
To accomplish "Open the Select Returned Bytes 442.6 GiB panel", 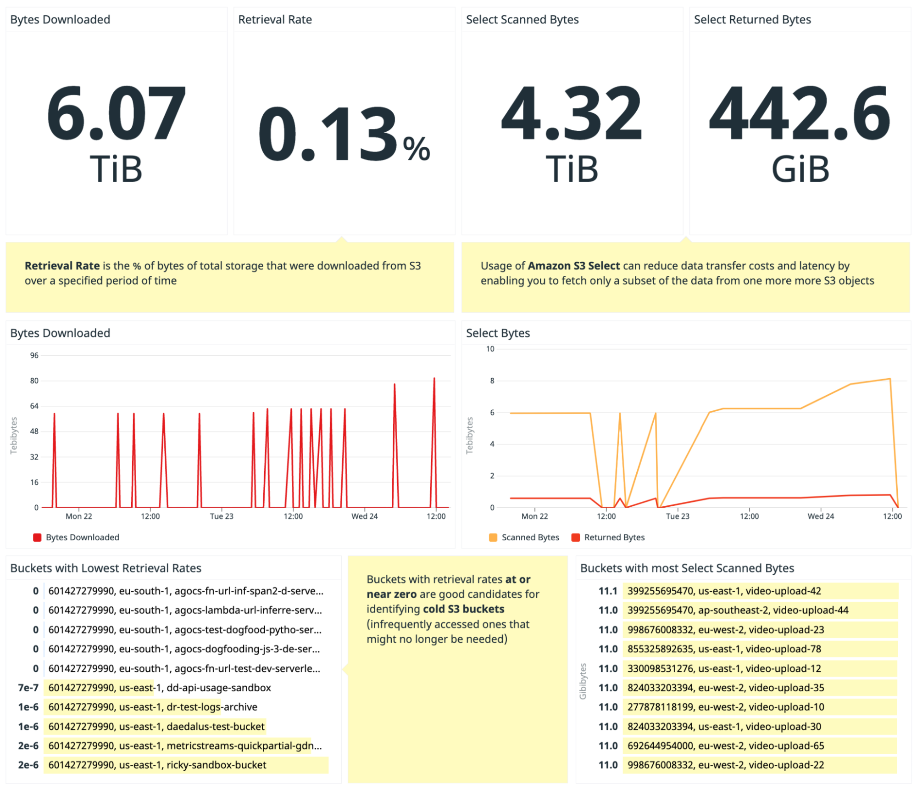I will tap(800, 129).
